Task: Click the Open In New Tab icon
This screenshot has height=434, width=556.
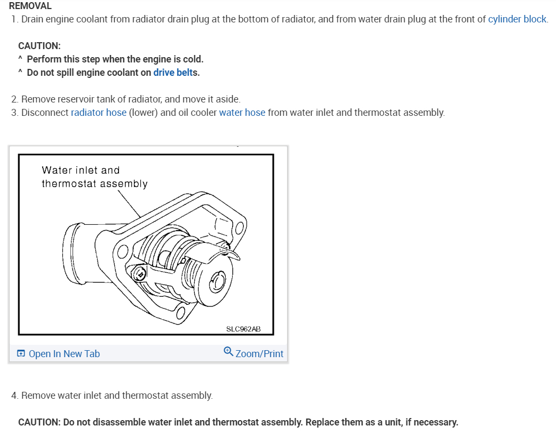Action: [x=21, y=353]
